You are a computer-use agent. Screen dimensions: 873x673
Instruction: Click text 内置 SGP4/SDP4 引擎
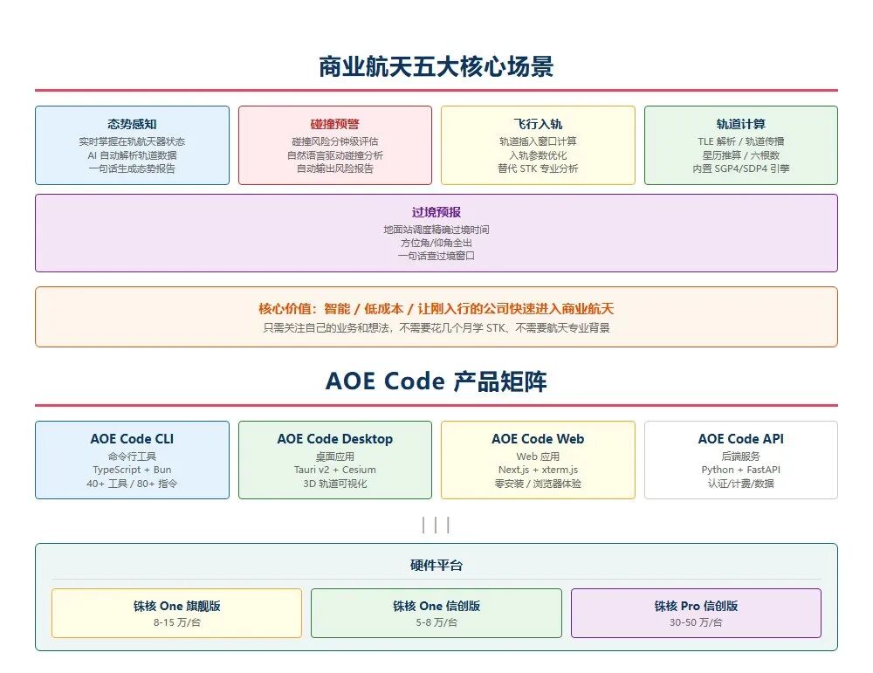[x=740, y=168]
